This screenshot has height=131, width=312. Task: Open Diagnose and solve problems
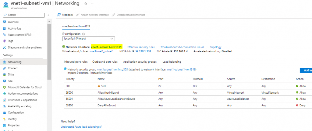[x=25, y=47]
